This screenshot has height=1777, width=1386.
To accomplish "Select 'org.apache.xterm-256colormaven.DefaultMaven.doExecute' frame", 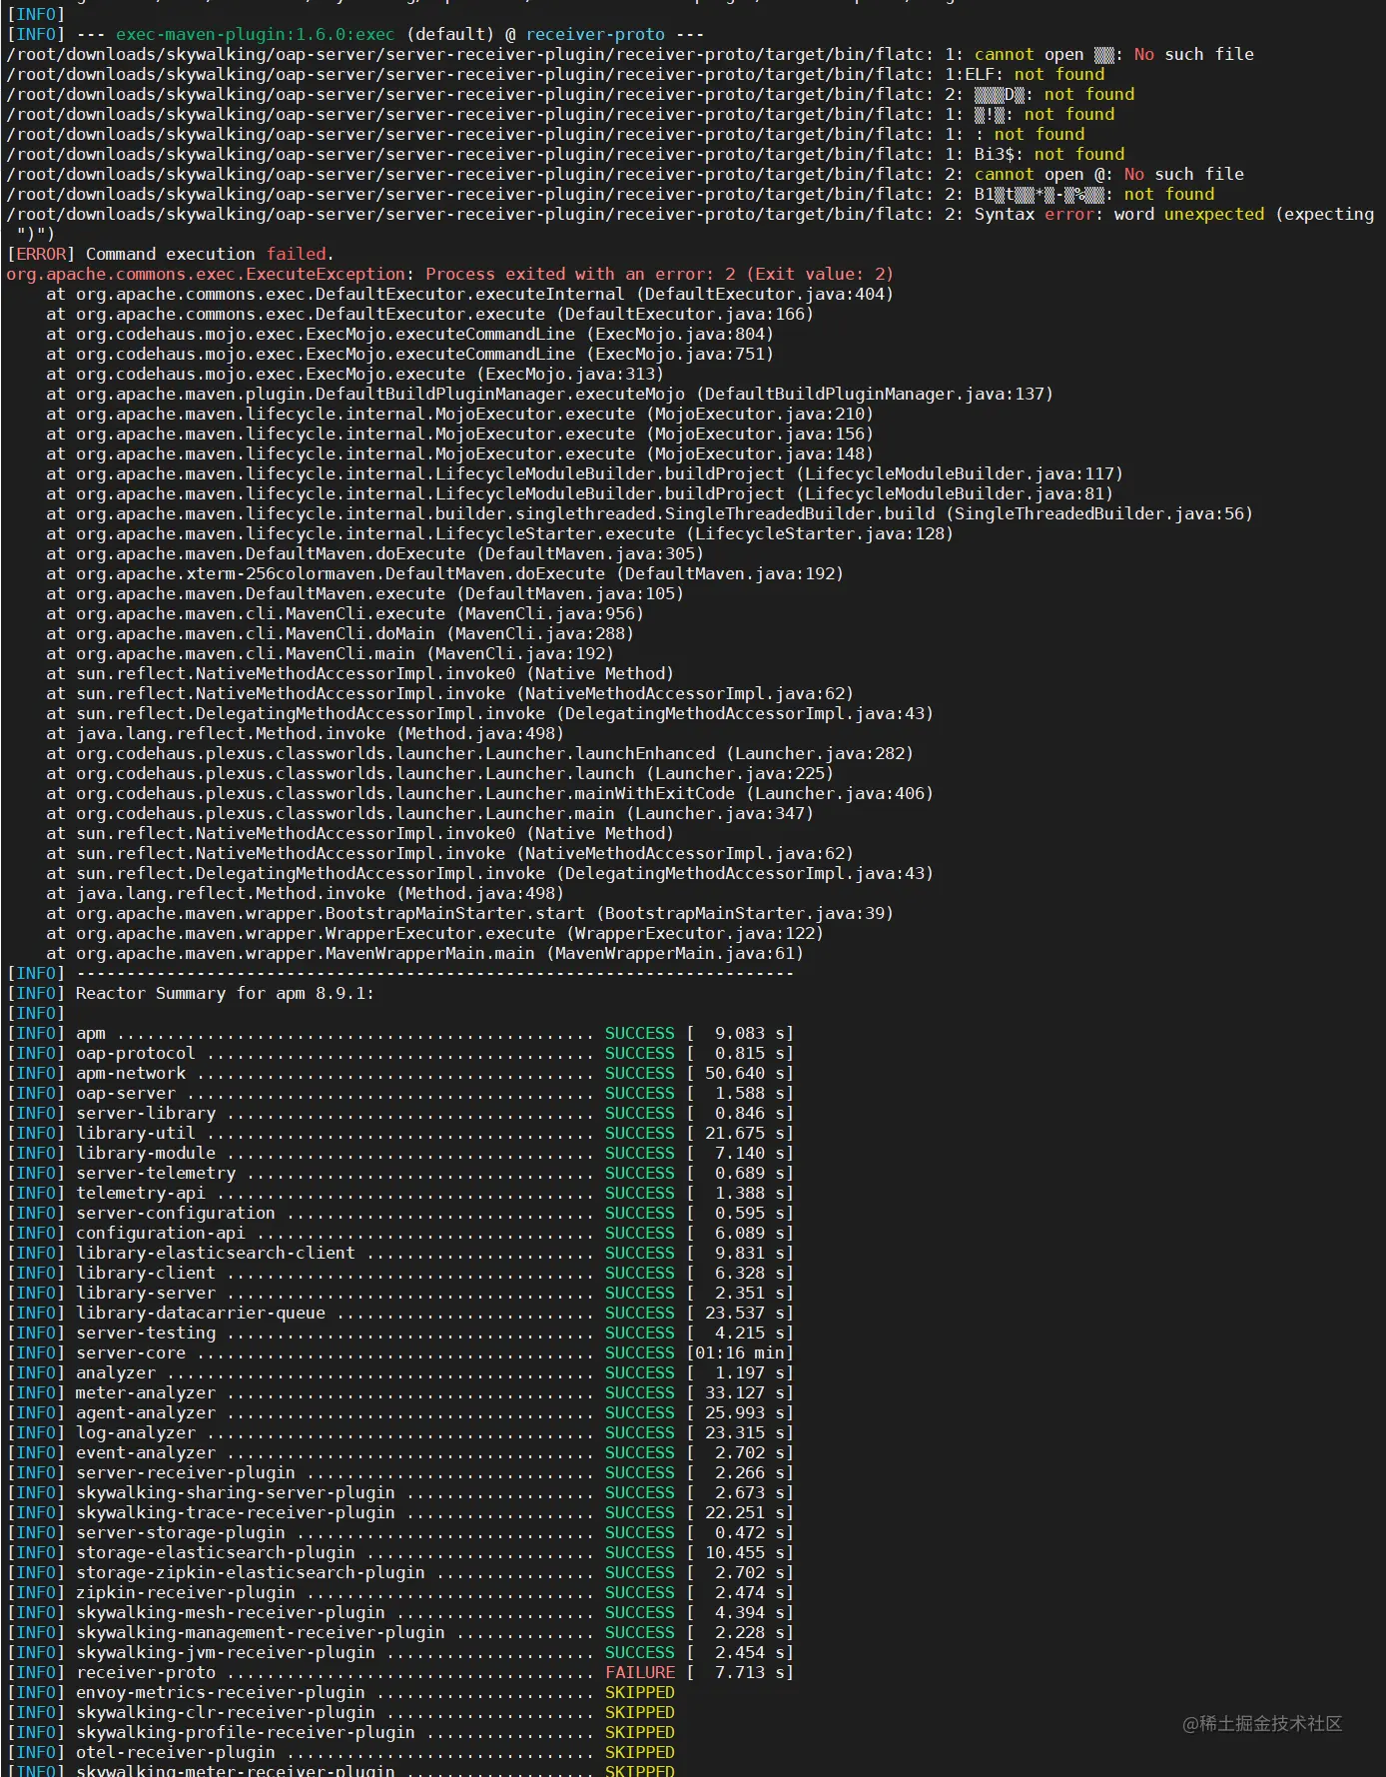I will [x=341, y=573].
